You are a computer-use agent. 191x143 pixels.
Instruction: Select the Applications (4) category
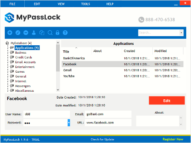pos(27,48)
